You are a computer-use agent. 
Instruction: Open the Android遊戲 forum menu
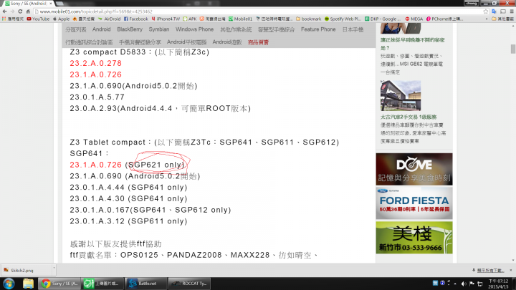click(x=227, y=42)
